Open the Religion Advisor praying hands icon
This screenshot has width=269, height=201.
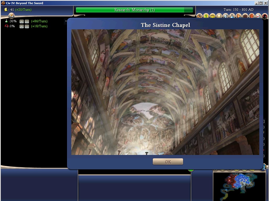point(239,16)
